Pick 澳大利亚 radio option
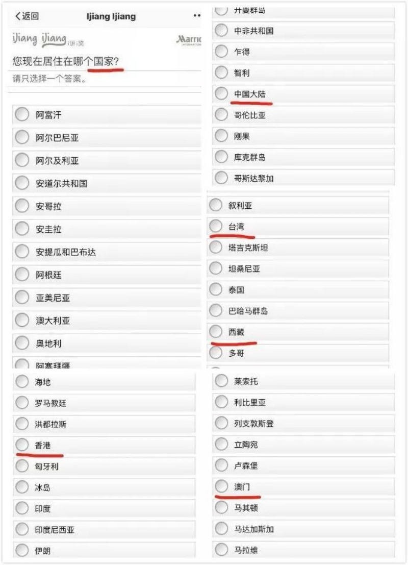This screenshot has width=408, height=565. 22,320
